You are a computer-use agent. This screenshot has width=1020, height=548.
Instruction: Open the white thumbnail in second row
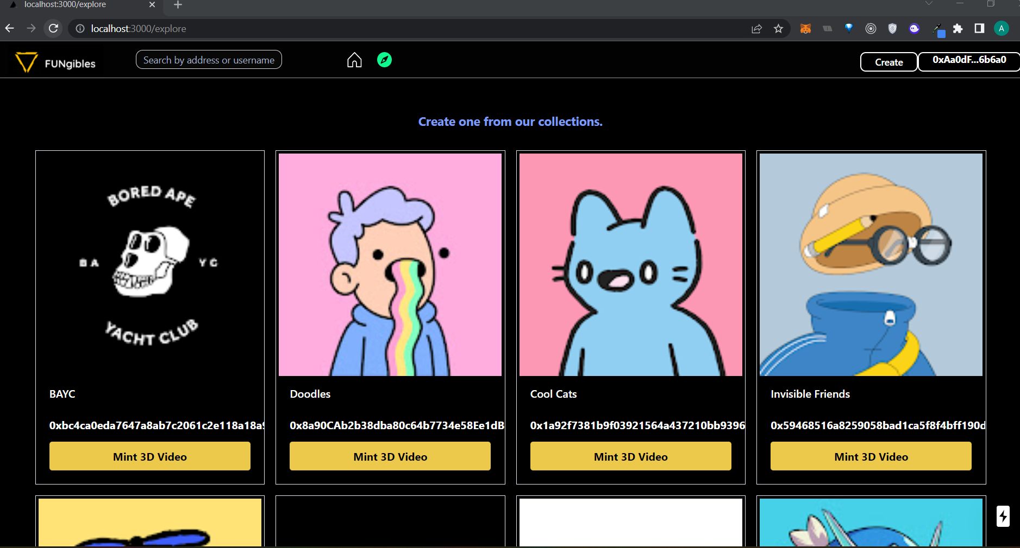(x=631, y=522)
